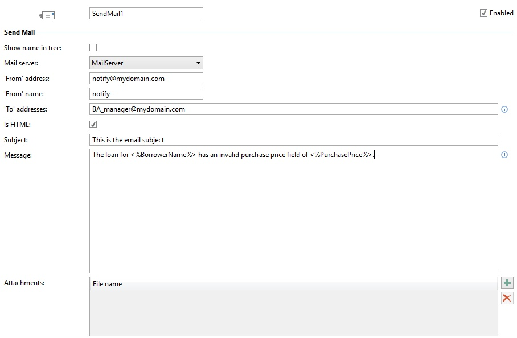Click info icon next to 'To' addresses
The height and width of the screenshot is (338, 517).
pyautogui.click(x=504, y=109)
